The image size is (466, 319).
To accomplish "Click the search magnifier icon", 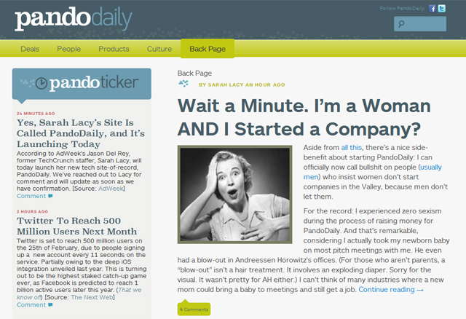I will (x=400, y=24).
